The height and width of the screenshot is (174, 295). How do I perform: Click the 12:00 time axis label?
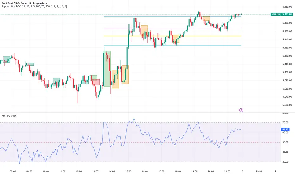point(79,171)
